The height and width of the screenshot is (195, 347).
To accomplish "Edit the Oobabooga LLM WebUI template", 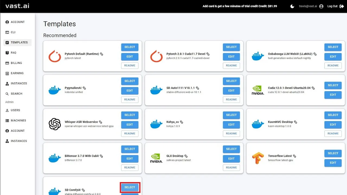I will pyautogui.click(x=333, y=57).
